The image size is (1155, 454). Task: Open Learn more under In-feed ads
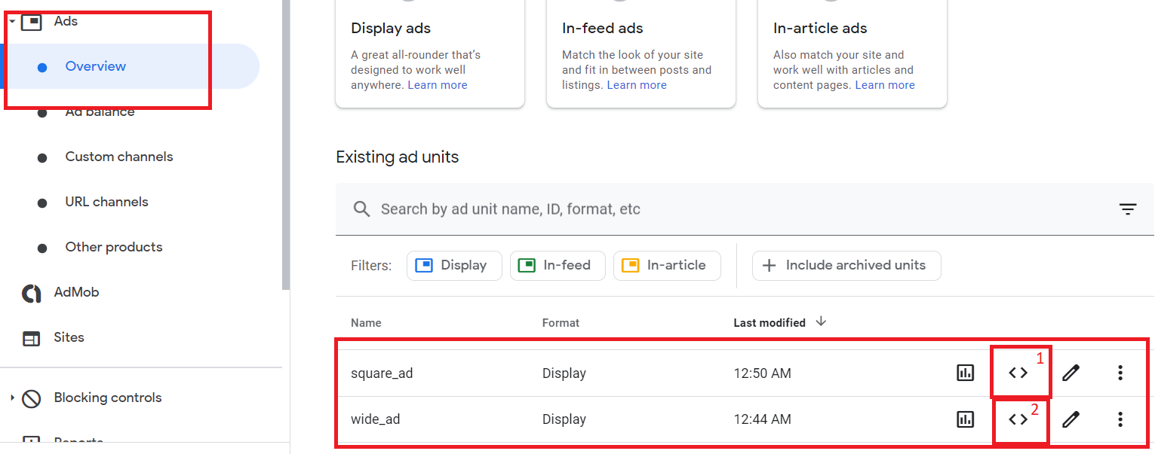[x=636, y=84]
